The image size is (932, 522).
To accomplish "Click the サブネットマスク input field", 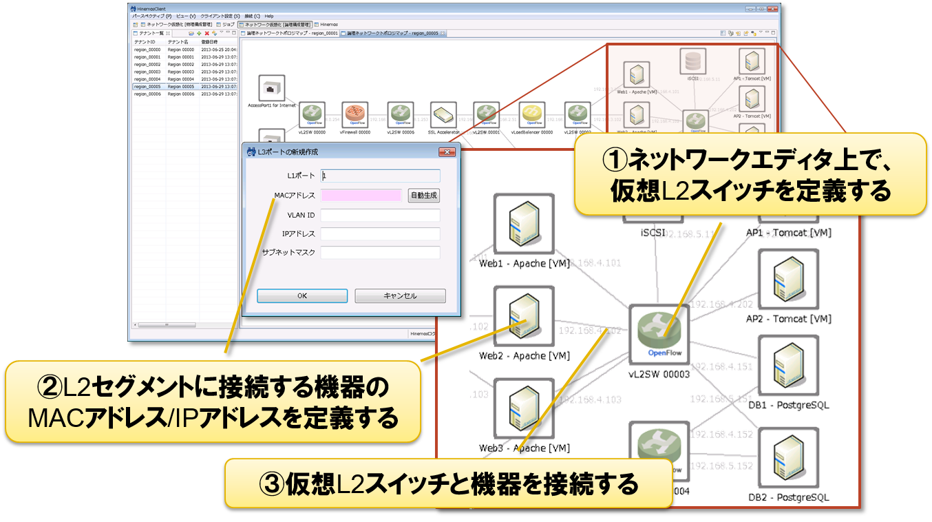I will [x=380, y=253].
